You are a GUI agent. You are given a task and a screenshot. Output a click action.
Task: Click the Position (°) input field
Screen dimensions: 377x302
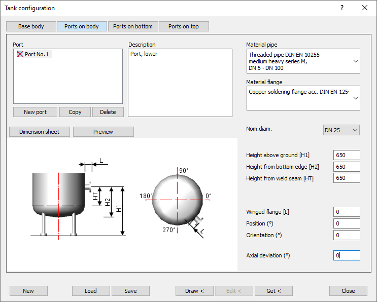(347, 223)
